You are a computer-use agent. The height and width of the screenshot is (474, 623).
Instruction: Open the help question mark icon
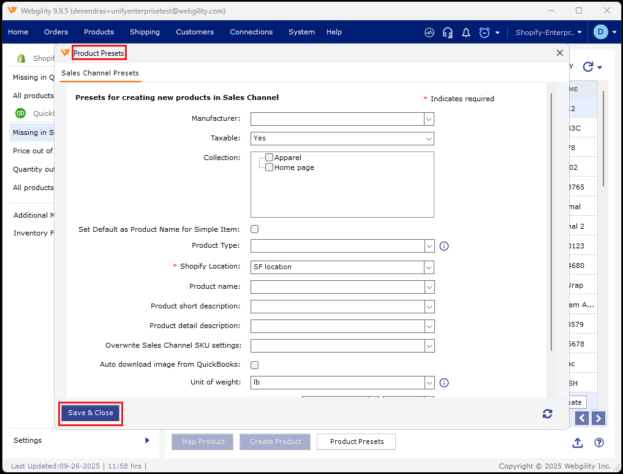[599, 443]
